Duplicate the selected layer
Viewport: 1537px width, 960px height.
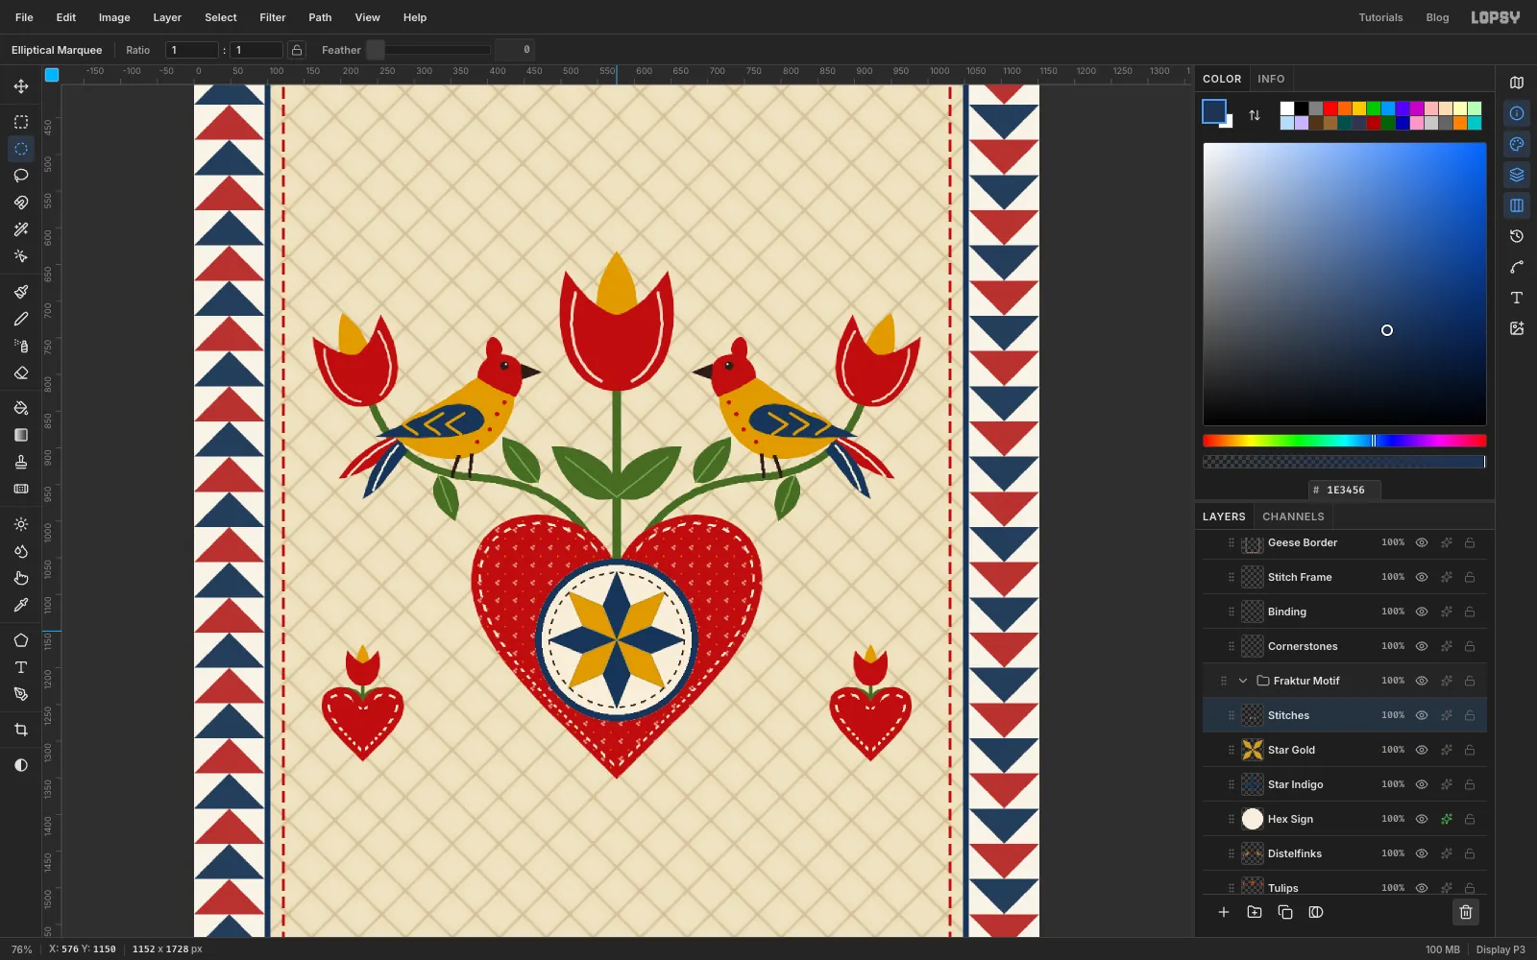tap(1285, 912)
